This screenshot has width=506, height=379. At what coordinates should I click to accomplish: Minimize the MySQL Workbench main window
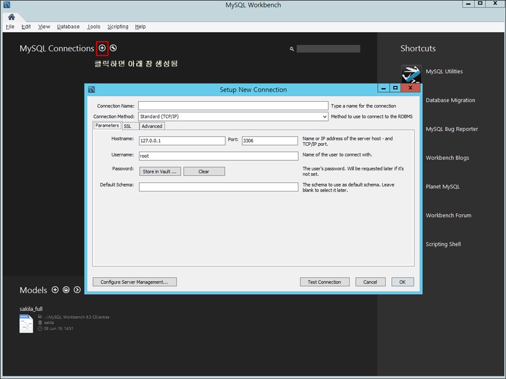[468, 3]
